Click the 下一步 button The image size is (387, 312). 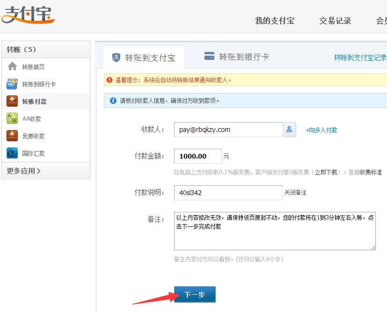coord(195,294)
